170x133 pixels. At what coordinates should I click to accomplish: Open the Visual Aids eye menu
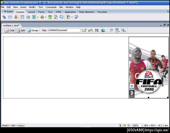point(124,30)
